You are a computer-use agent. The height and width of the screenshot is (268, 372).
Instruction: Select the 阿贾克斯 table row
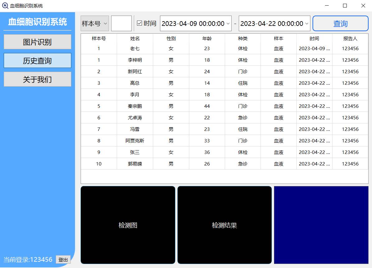point(135,141)
